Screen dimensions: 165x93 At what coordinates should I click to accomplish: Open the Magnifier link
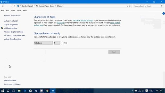61,23
